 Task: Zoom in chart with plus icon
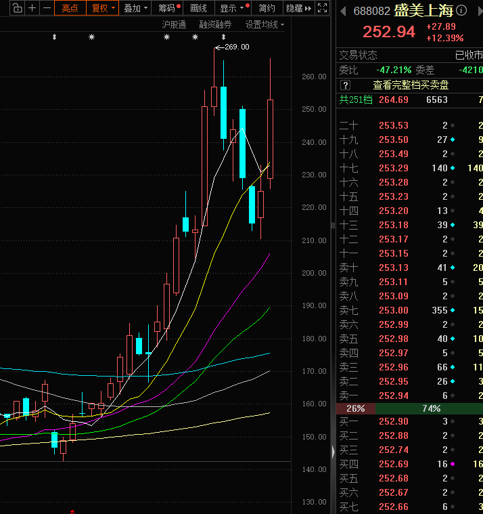tap(32, 8)
